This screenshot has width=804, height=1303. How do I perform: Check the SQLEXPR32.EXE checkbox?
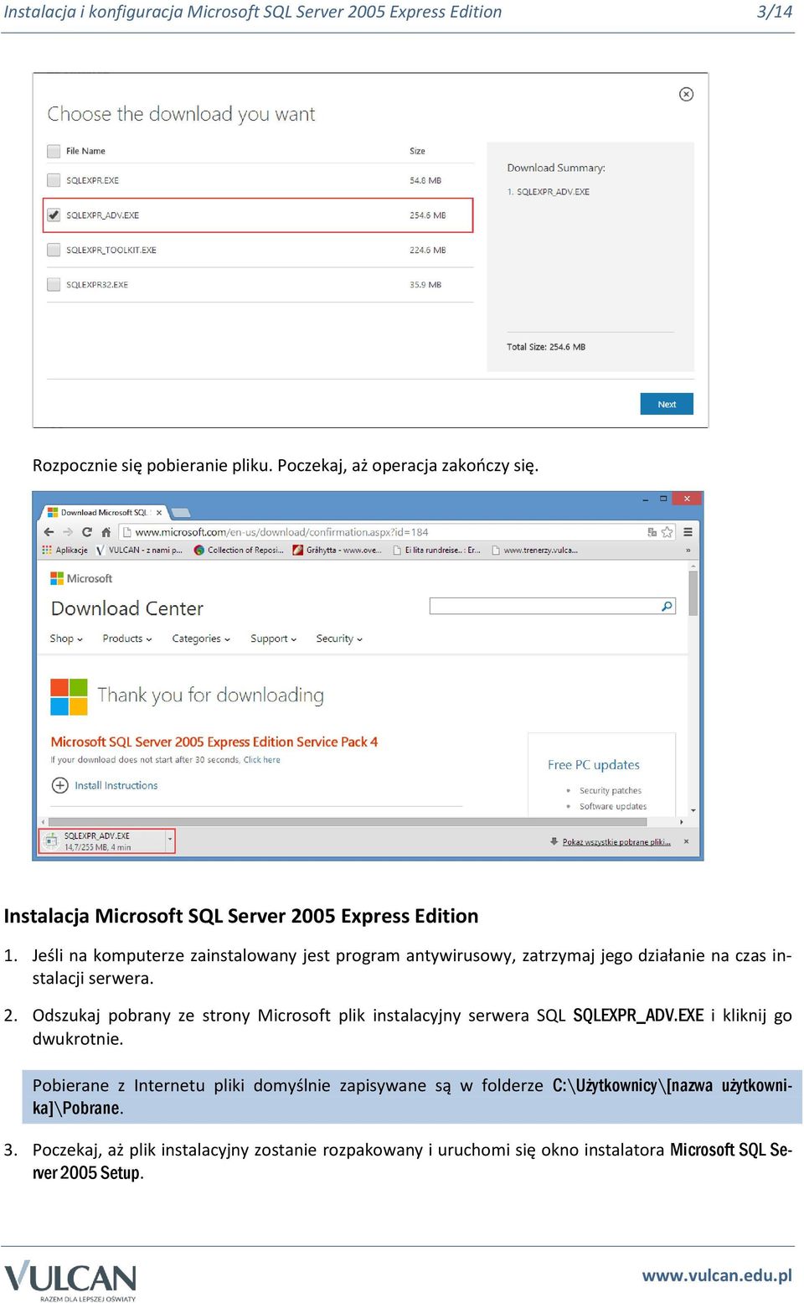coord(54,284)
